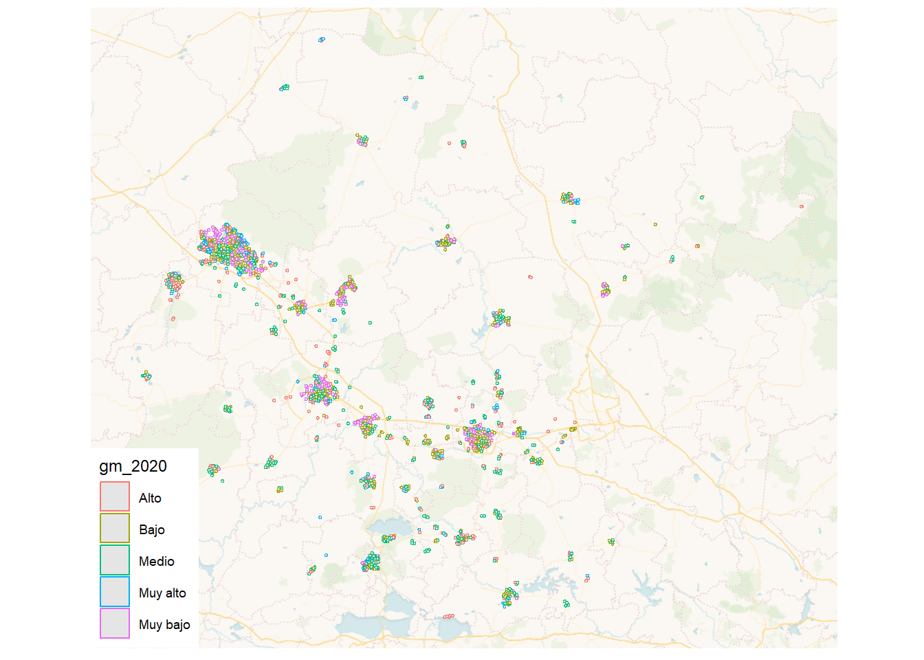Click the lone red marker beside the top-center cluster
The width and height of the screenshot is (924, 660).
tap(450, 143)
